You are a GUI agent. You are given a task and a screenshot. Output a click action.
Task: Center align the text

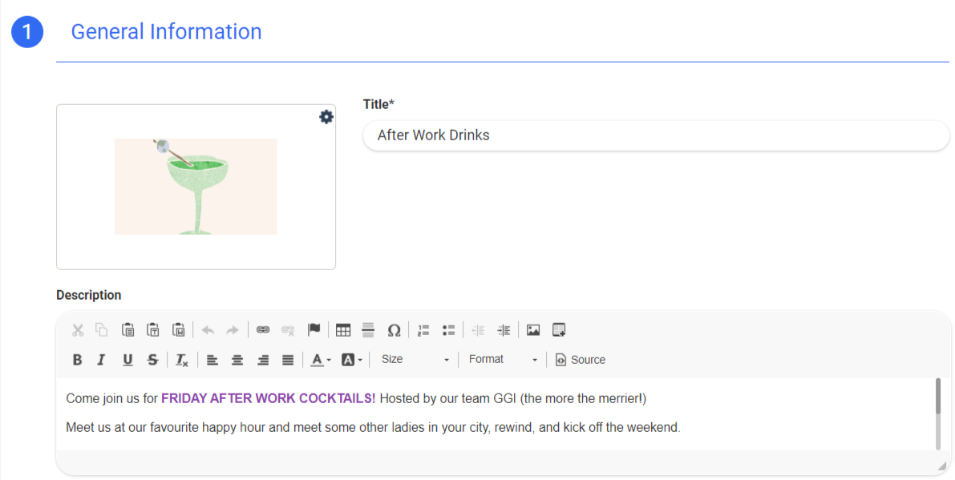(x=237, y=360)
